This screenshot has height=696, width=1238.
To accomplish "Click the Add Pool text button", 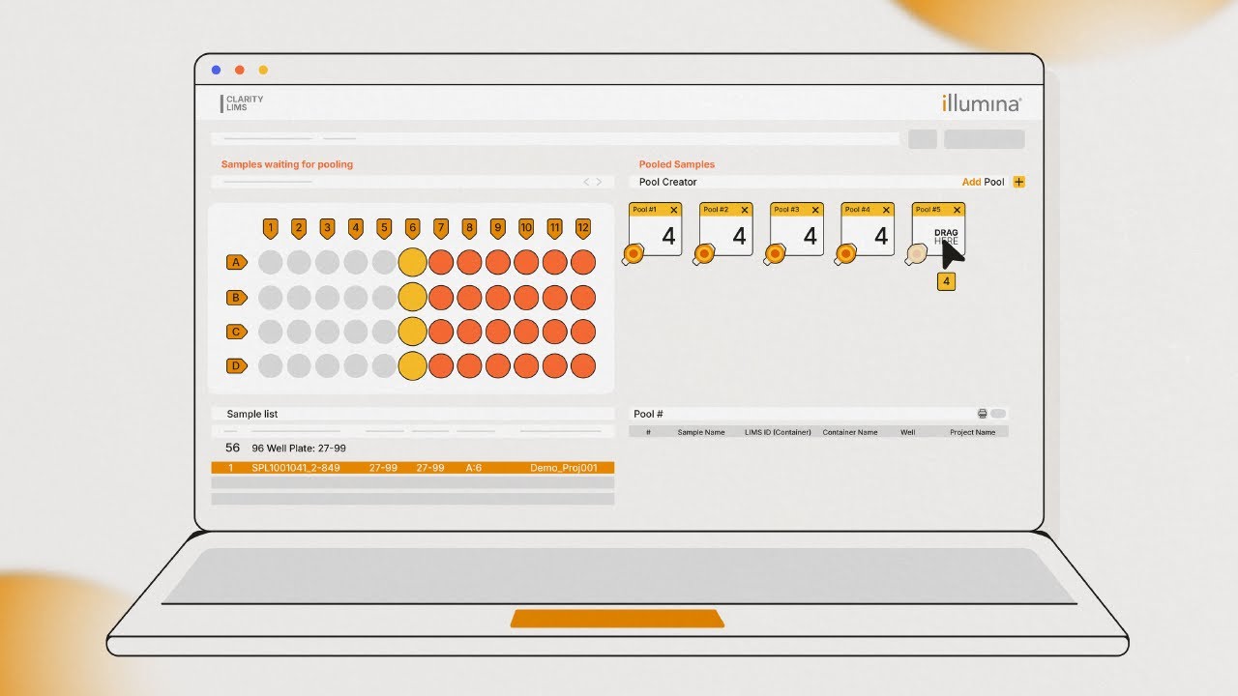I will (983, 182).
